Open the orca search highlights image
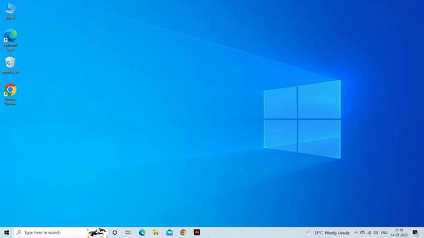The width and height of the screenshot is (424, 238). [x=97, y=232]
